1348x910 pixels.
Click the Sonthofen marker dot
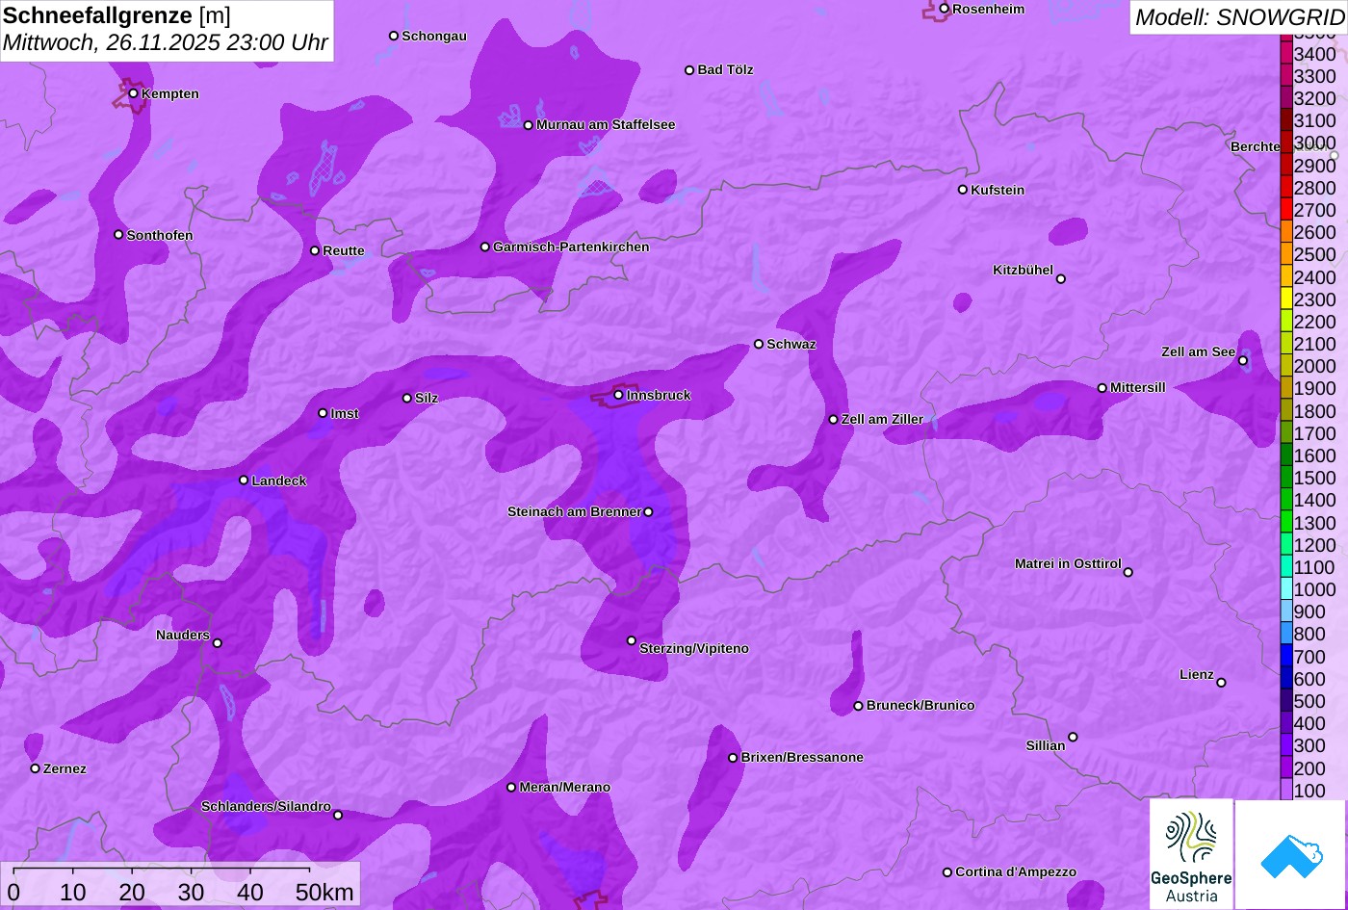point(119,235)
